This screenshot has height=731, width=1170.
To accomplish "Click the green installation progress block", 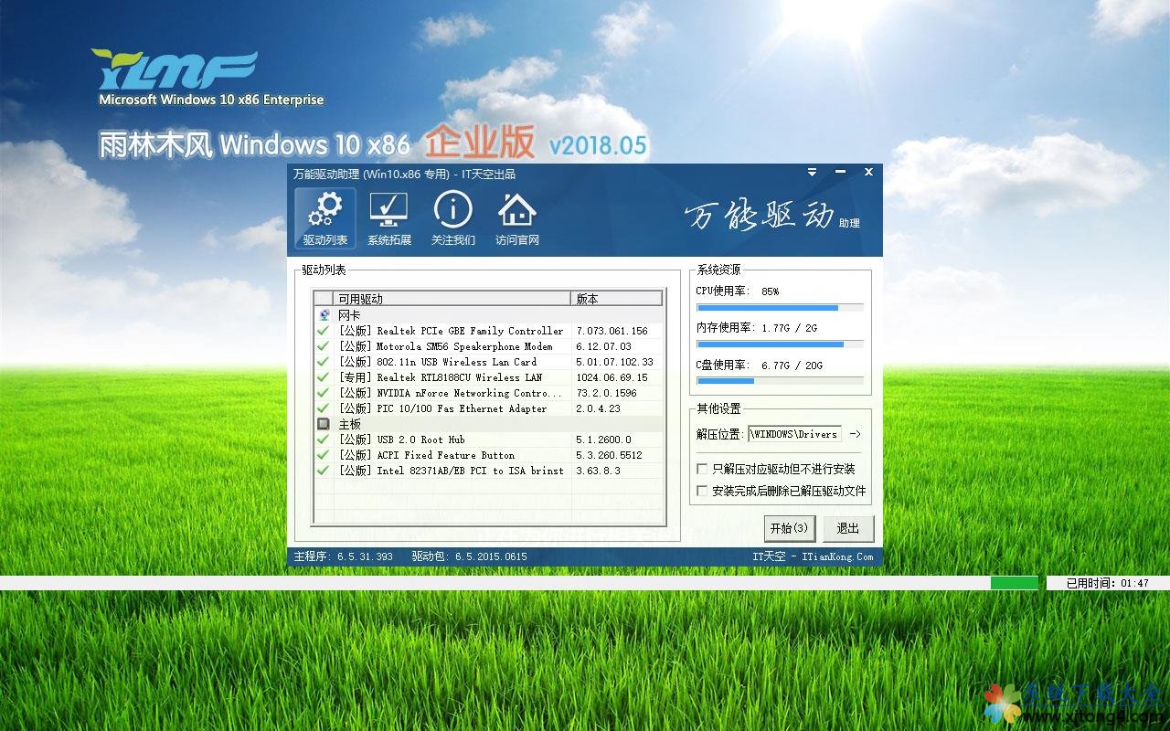I will pyautogui.click(x=1015, y=583).
